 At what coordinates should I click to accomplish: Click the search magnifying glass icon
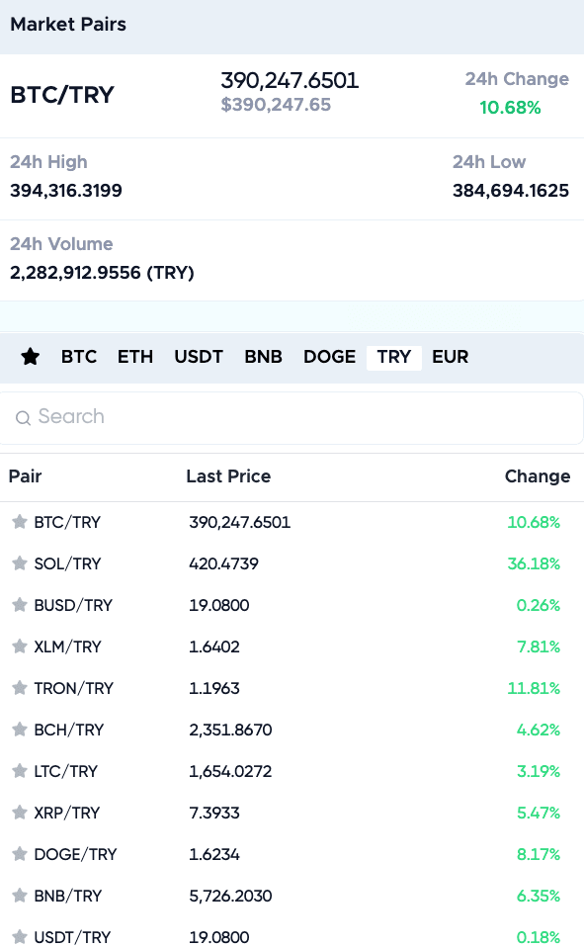point(22,417)
